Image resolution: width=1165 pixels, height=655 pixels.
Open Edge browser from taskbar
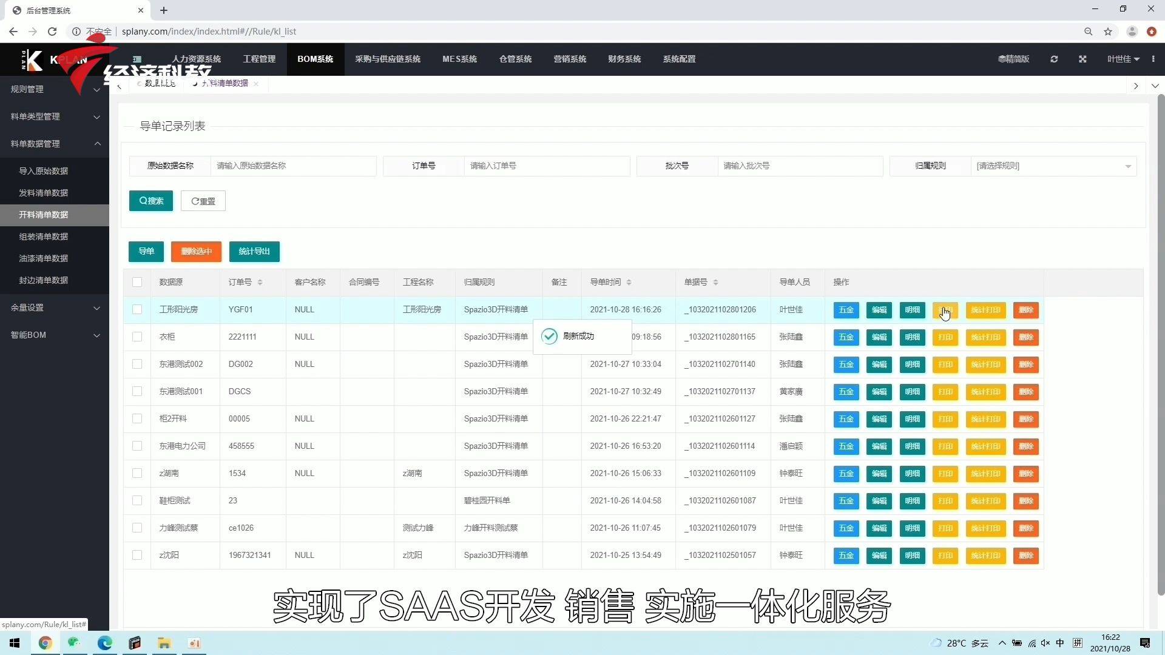click(105, 643)
